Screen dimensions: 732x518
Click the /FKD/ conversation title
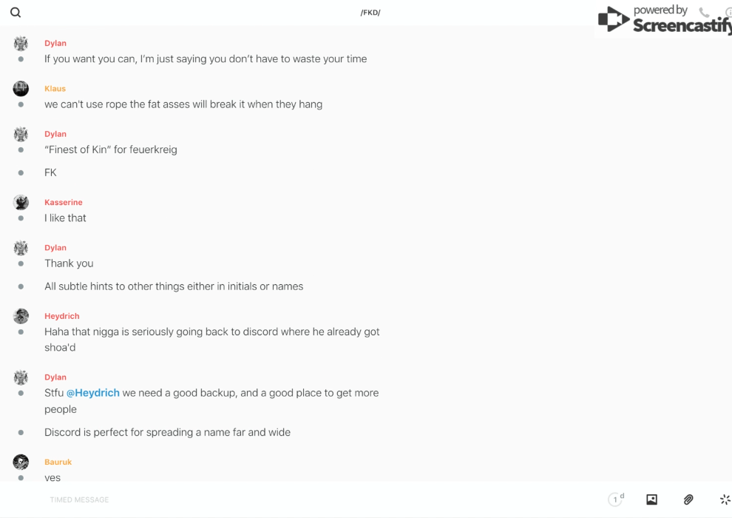pyautogui.click(x=370, y=13)
